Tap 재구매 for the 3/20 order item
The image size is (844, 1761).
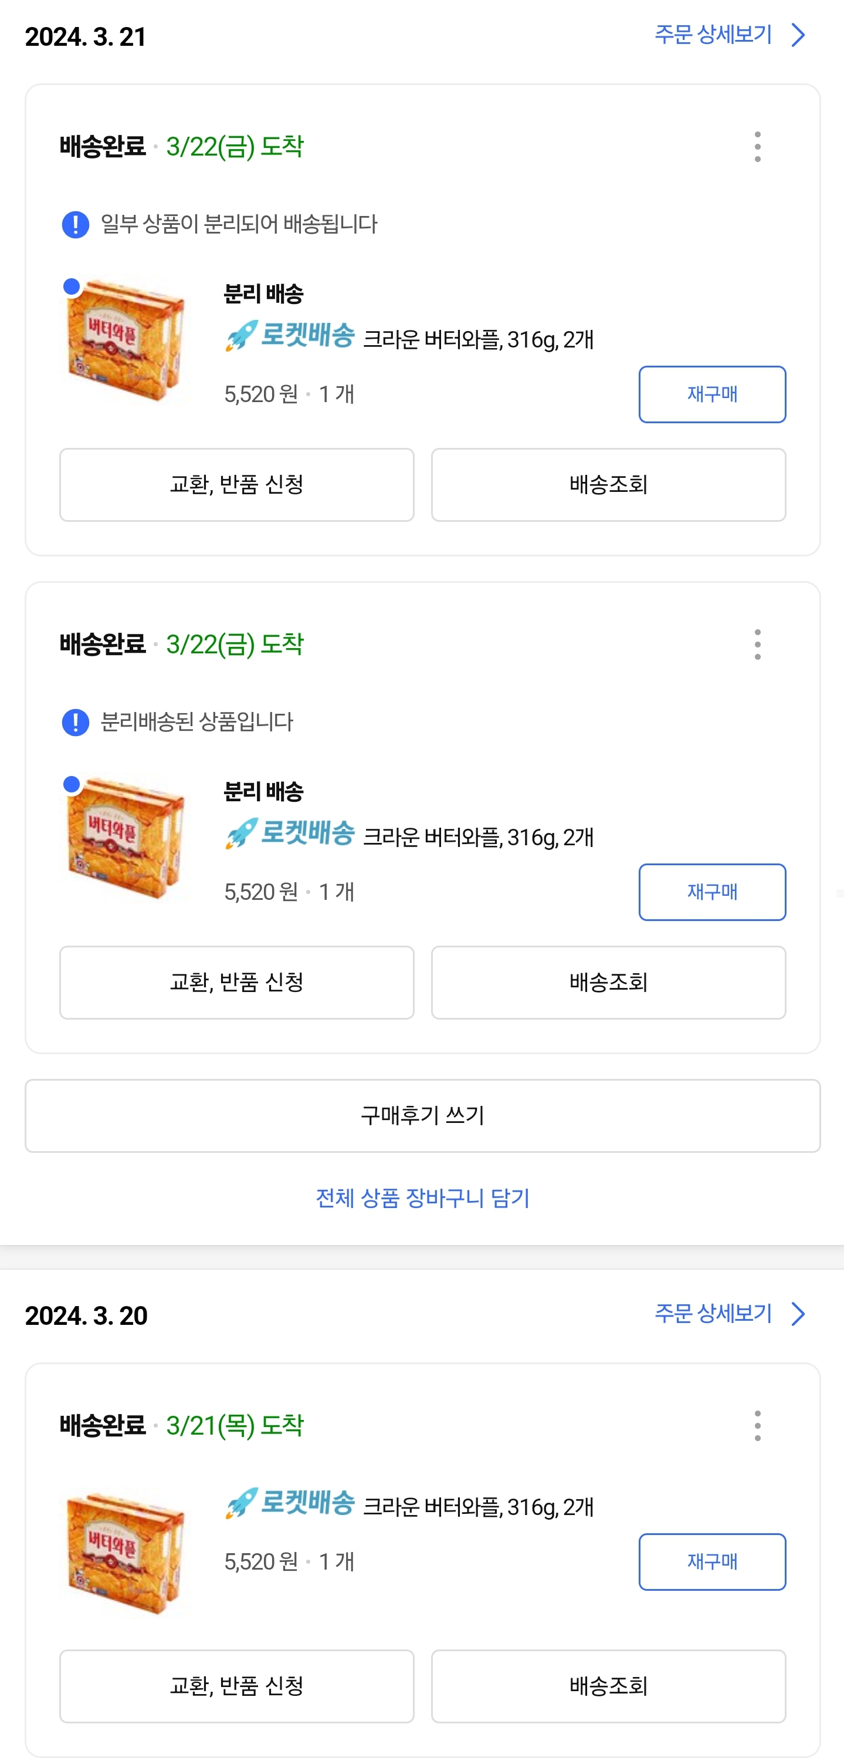[x=711, y=1562]
